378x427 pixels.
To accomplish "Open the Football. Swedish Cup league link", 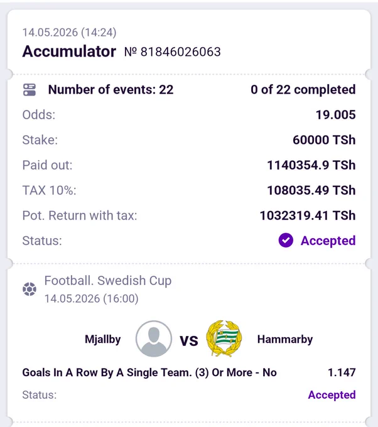I will coord(108,281).
